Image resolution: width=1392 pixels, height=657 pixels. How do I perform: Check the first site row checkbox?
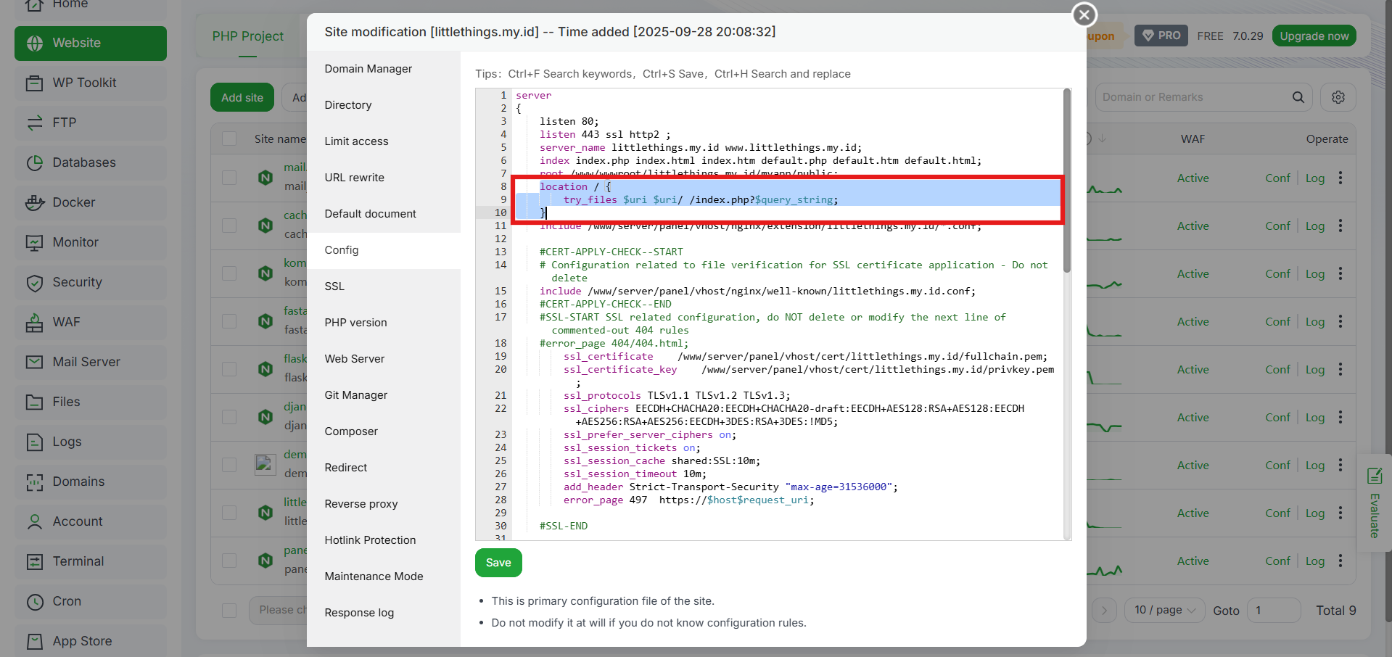tap(229, 178)
